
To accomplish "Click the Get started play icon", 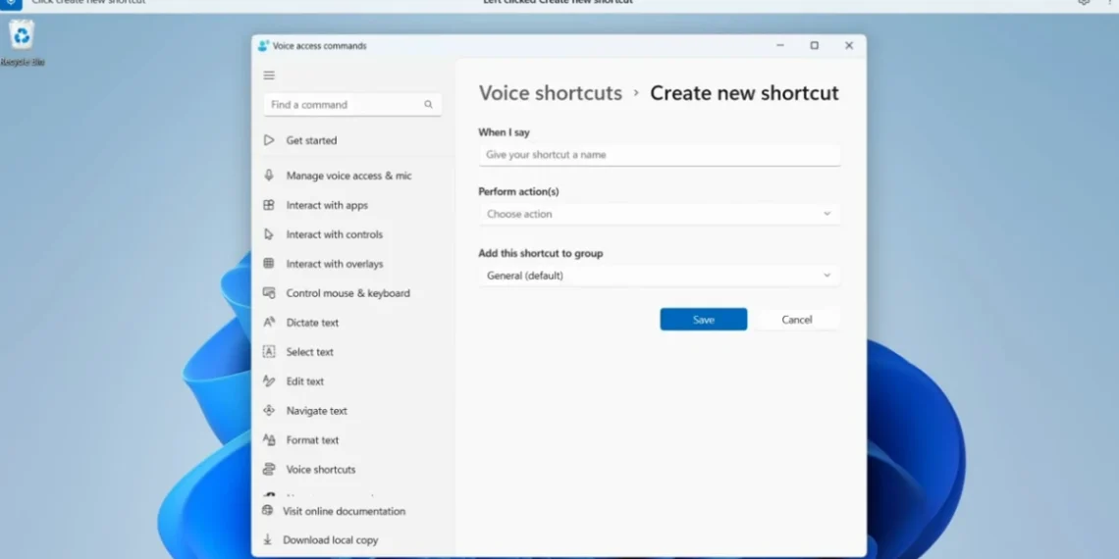I will pos(269,140).
